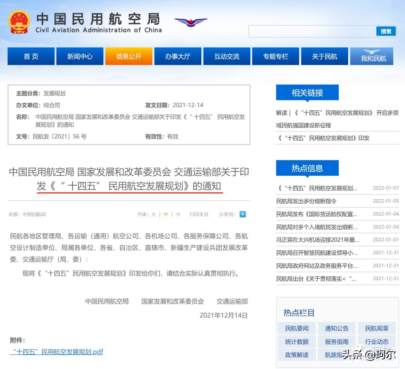Focus the search input field

312,31
